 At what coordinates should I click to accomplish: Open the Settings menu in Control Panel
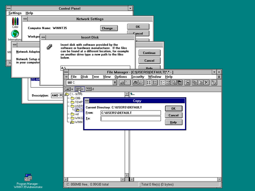[x=15, y=13]
